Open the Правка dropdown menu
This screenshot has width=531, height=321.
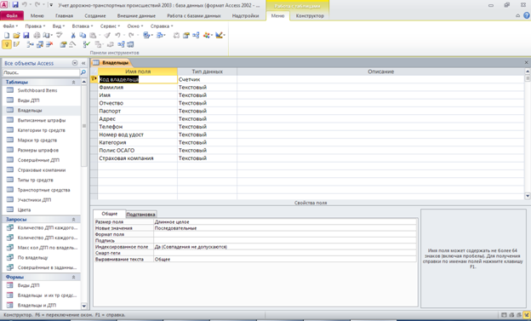point(35,26)
